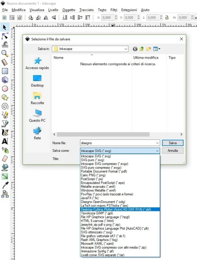Go to Questo PC location
The height and width of the screenshot is (260, 197).
click(37, 116)
